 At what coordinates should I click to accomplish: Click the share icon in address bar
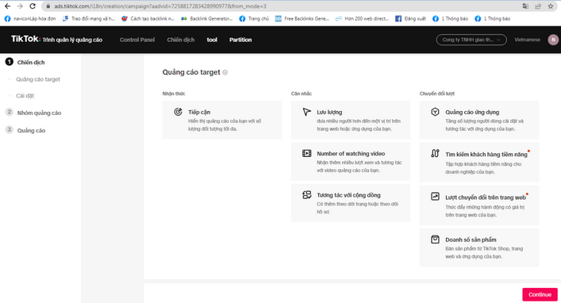[538, 6]
